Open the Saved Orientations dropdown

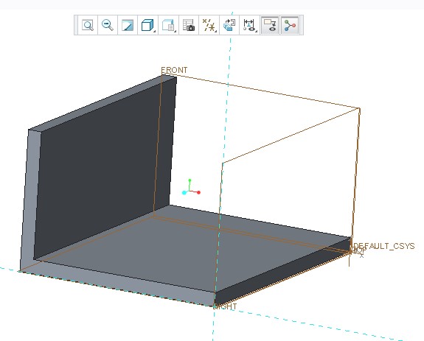[x=168, y=25]
